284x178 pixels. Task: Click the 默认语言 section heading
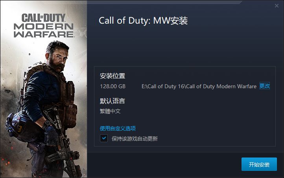[x=112, y=101]
